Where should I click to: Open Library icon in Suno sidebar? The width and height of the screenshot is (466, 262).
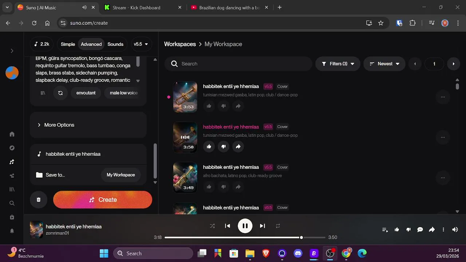(12, 189)
